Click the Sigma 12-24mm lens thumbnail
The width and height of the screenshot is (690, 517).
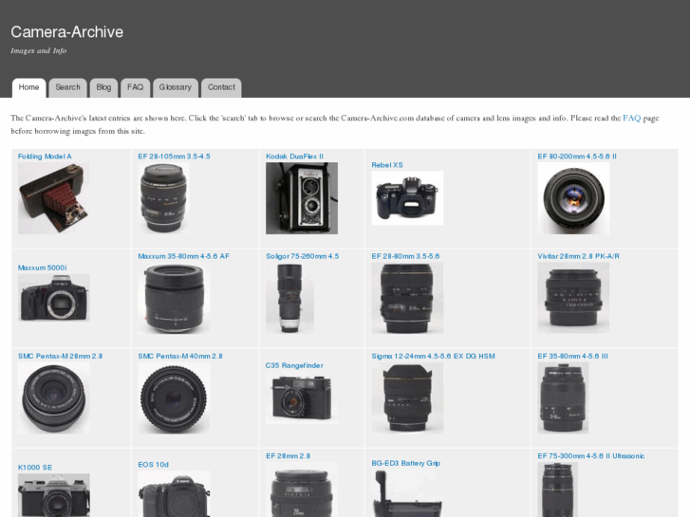point(407,397)
